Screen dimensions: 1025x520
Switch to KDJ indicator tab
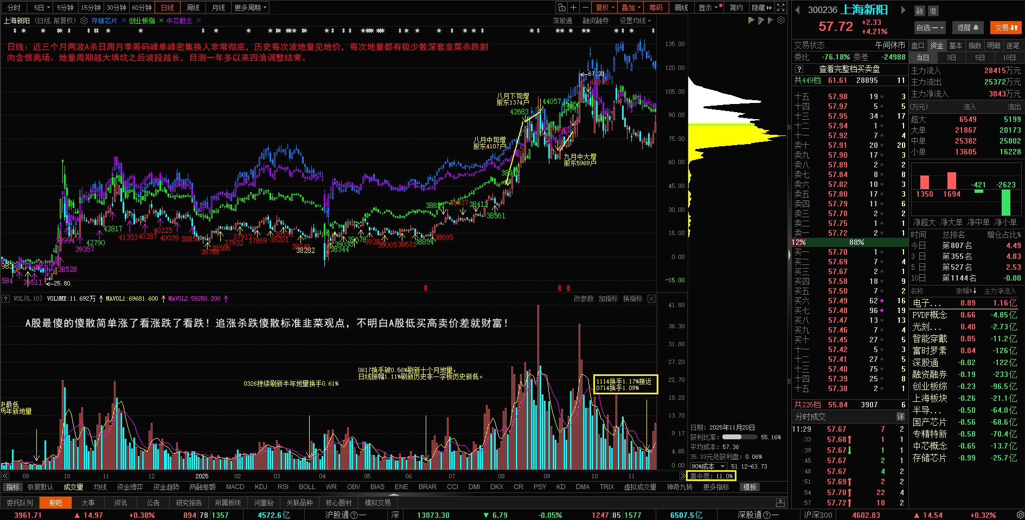point(261,487)
